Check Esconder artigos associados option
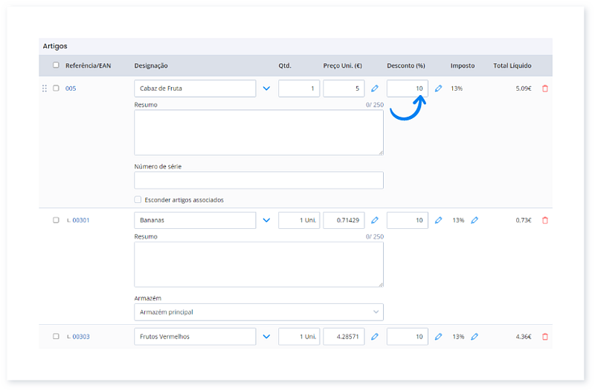Viewport: 595px width, 391px height. (138, 200)
